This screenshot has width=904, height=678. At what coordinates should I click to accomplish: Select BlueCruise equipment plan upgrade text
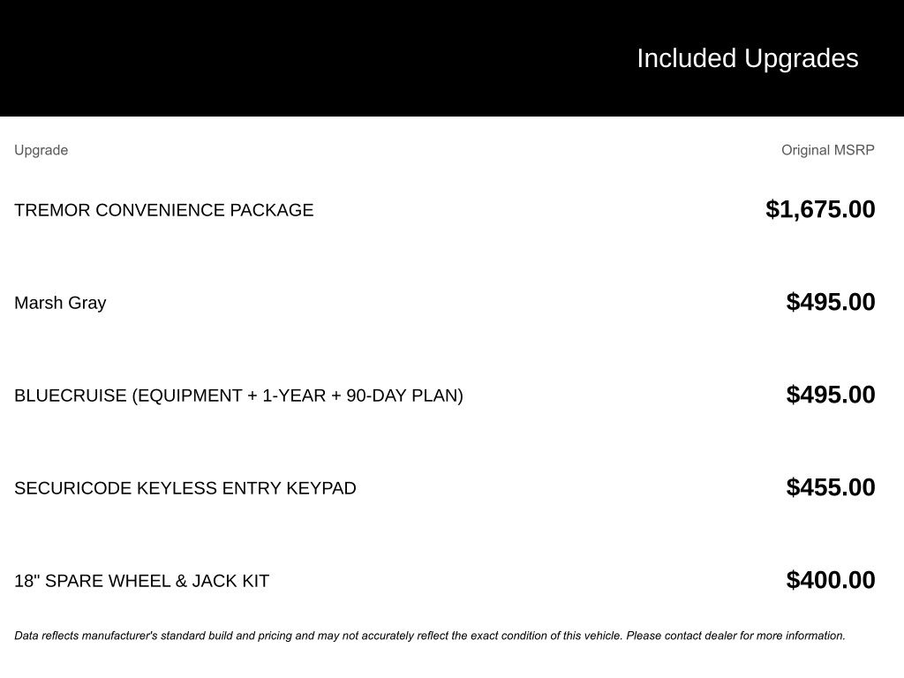pyautogui.click(x=238, y=395)
